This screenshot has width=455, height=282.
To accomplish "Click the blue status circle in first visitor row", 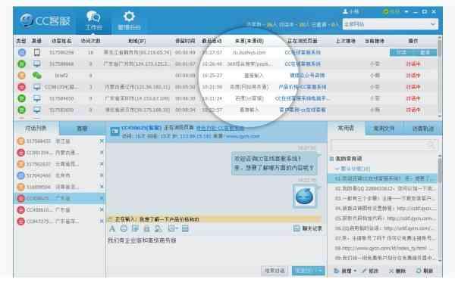I will pos(22,52).
